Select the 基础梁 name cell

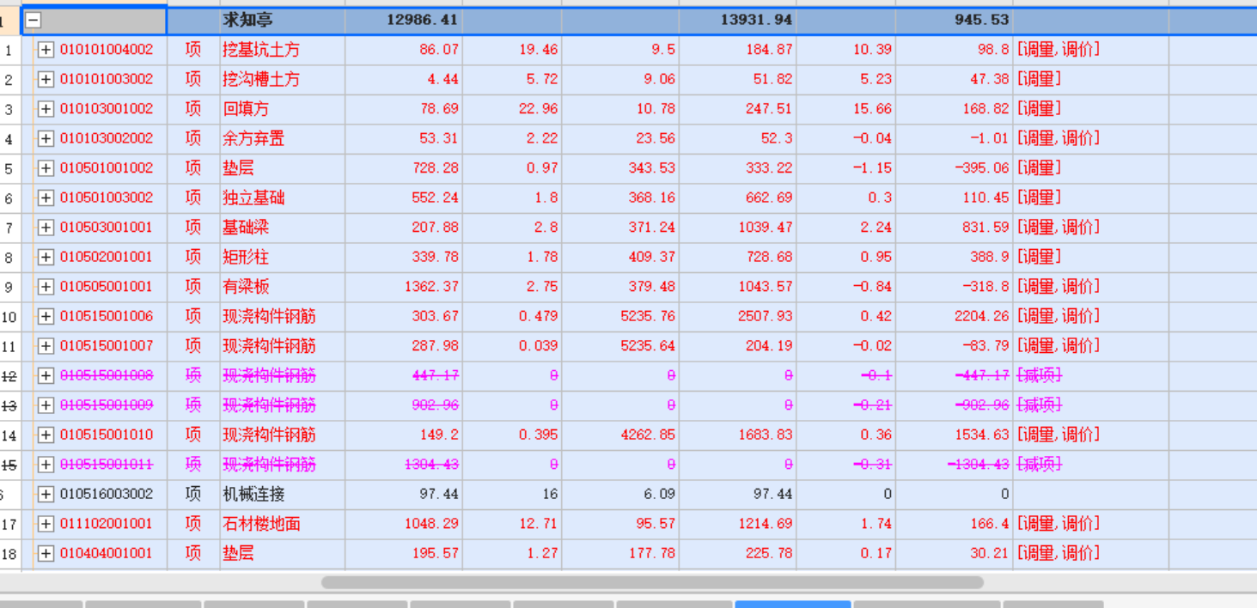point(282,228)
